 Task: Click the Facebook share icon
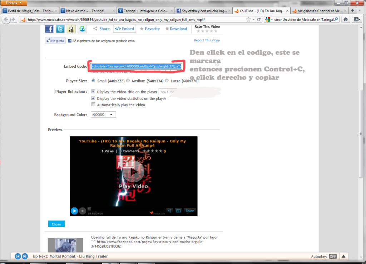click(49, 29)
